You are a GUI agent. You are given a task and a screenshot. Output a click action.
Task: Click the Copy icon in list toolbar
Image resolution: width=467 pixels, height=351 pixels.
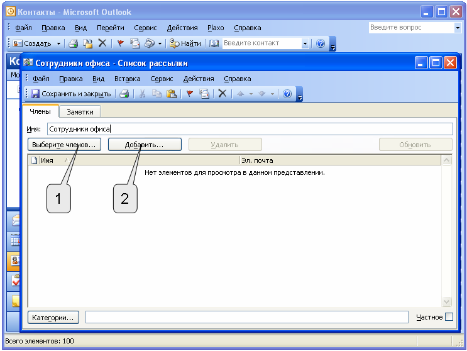(x=157, y=94)
